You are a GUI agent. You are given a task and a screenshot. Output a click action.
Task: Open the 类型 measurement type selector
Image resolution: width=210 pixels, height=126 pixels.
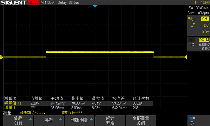coord(49,120)
